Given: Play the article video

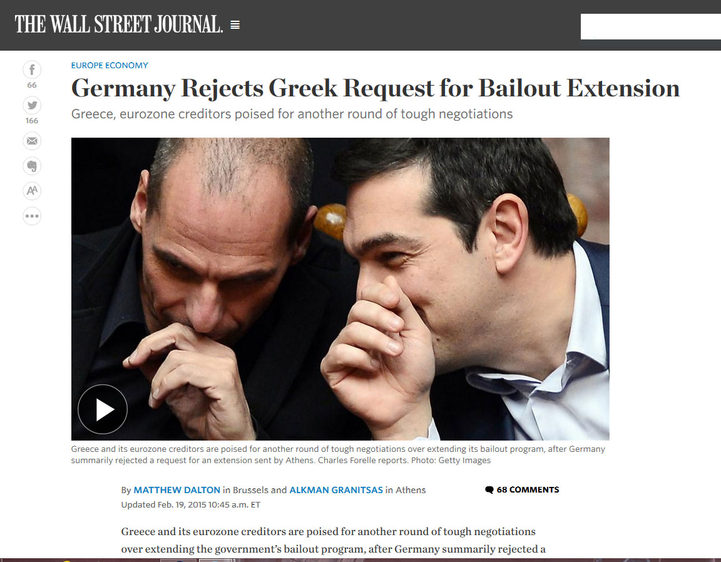Looking at the screenshot, I should click(103, 409).
